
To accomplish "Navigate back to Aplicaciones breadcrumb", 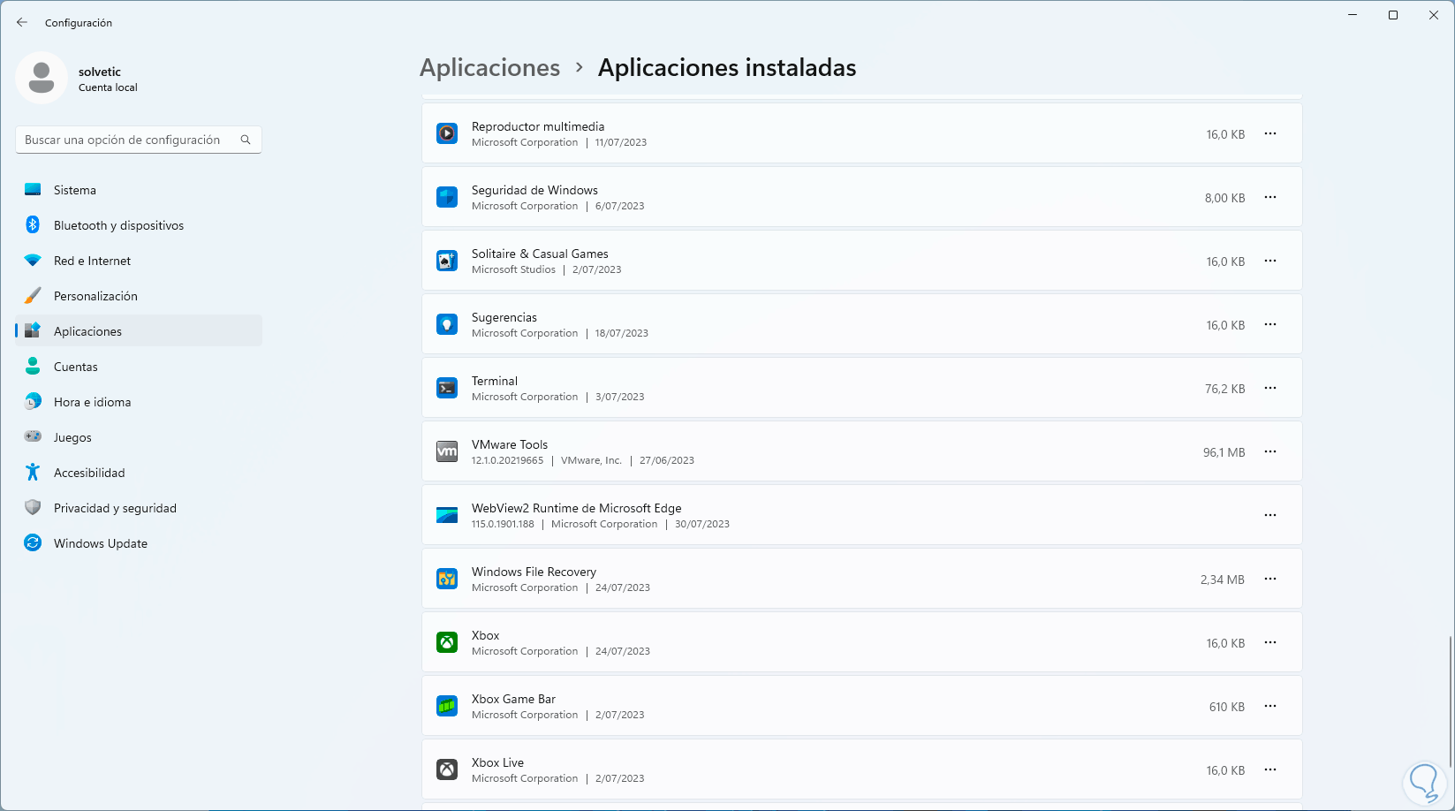I will click(489, 68).
